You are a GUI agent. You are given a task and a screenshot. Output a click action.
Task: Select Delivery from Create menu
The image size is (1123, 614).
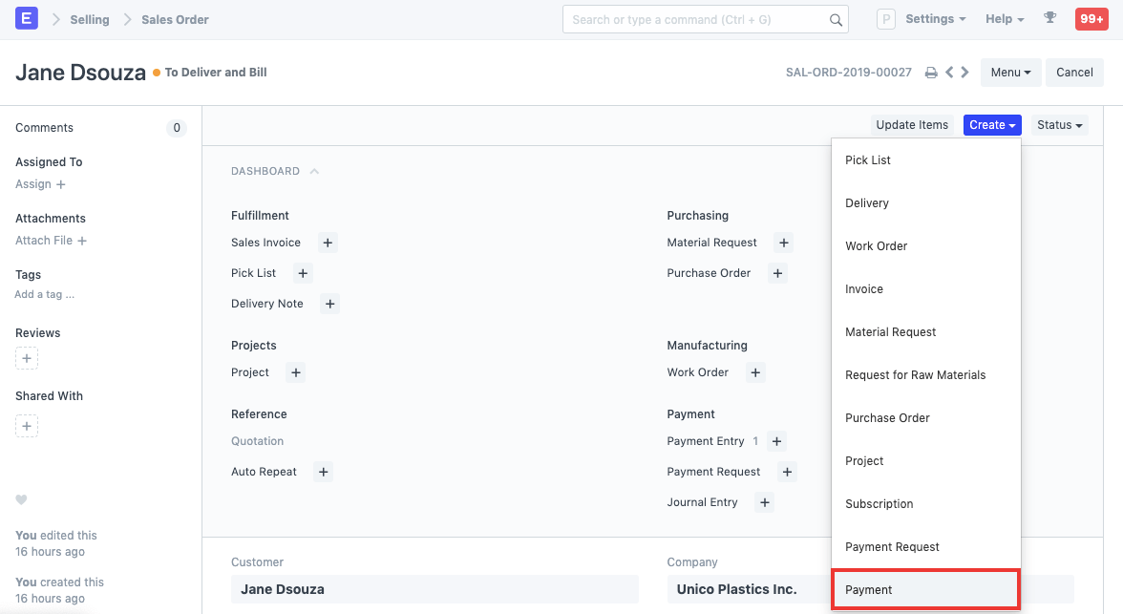pyautogui.click(x=926, y=203)
